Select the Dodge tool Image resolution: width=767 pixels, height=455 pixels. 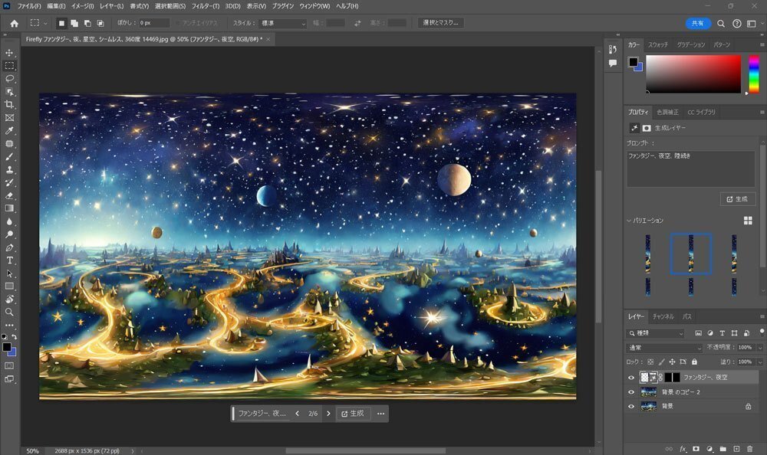(9, 234)
